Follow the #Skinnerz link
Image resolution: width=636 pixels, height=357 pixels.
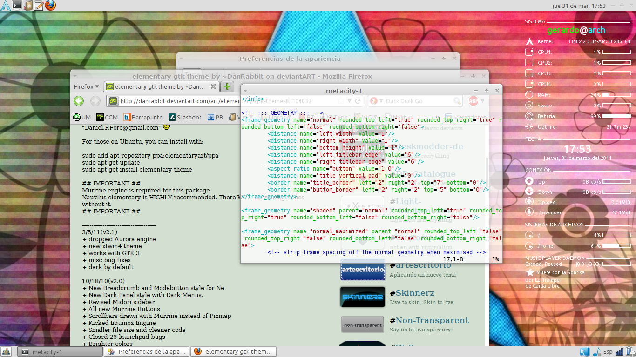(x=412, y=293)
